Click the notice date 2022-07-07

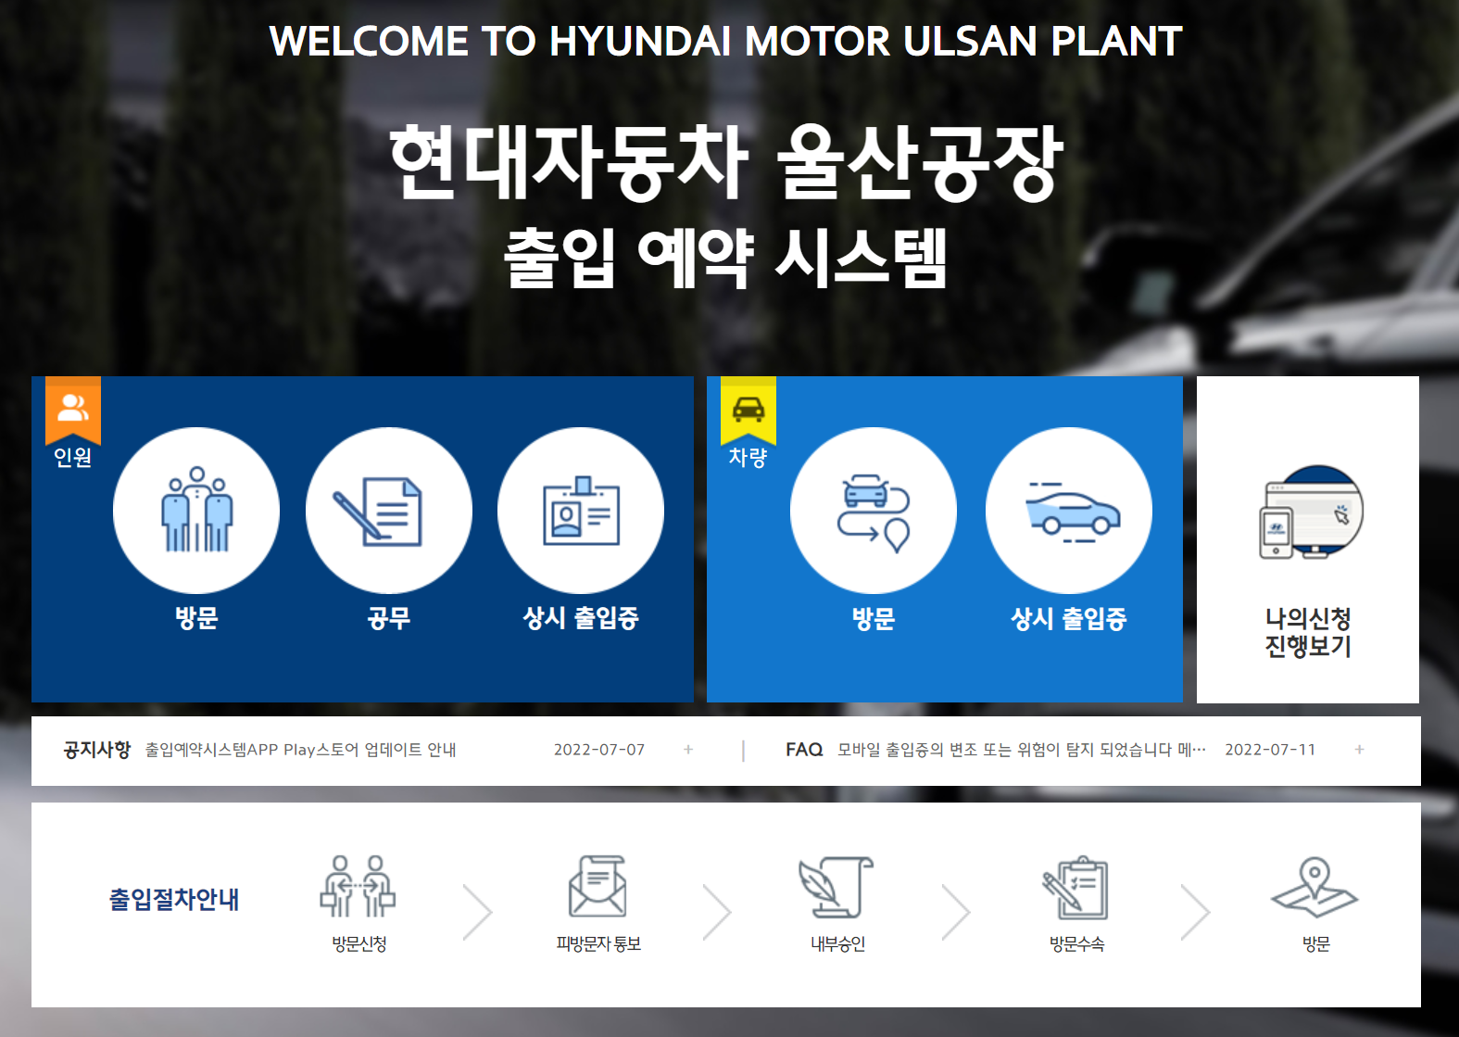[x=599, y=750]
